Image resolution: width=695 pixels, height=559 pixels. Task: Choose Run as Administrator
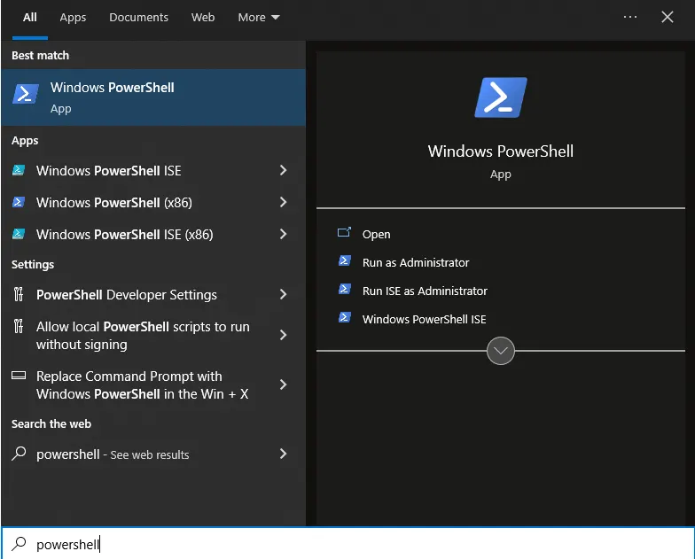[415, 262]
